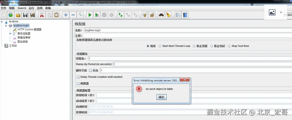Click the image icon at top right
292x120 pixels.
[x=272, y=12]
